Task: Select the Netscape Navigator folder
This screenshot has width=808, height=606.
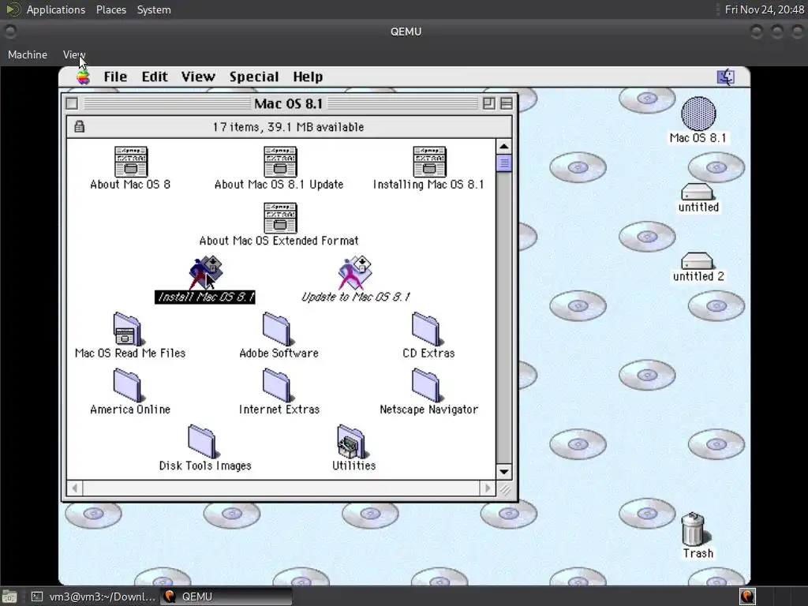Action: [426, 385]
